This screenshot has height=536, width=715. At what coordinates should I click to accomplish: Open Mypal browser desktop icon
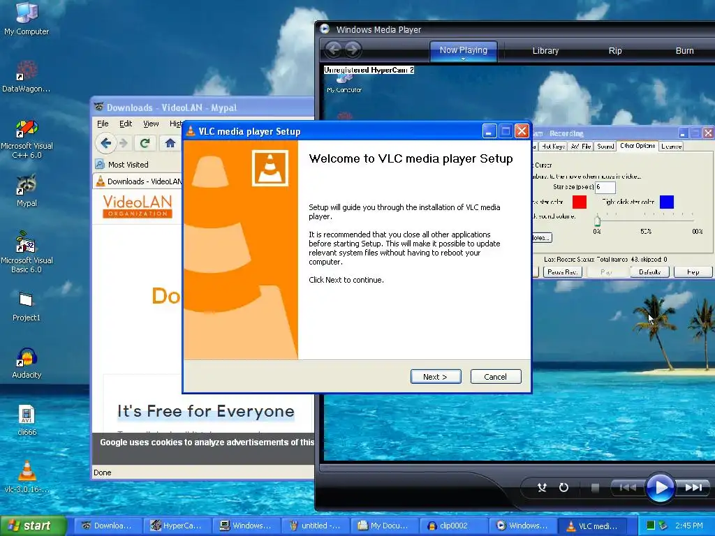click(27, 191)
